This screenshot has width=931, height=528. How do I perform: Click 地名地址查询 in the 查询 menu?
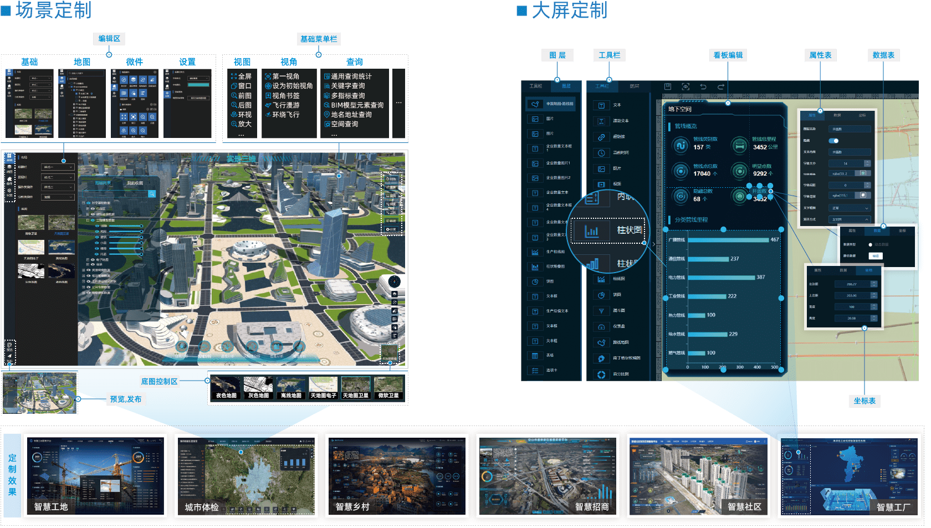coord(347,115)
